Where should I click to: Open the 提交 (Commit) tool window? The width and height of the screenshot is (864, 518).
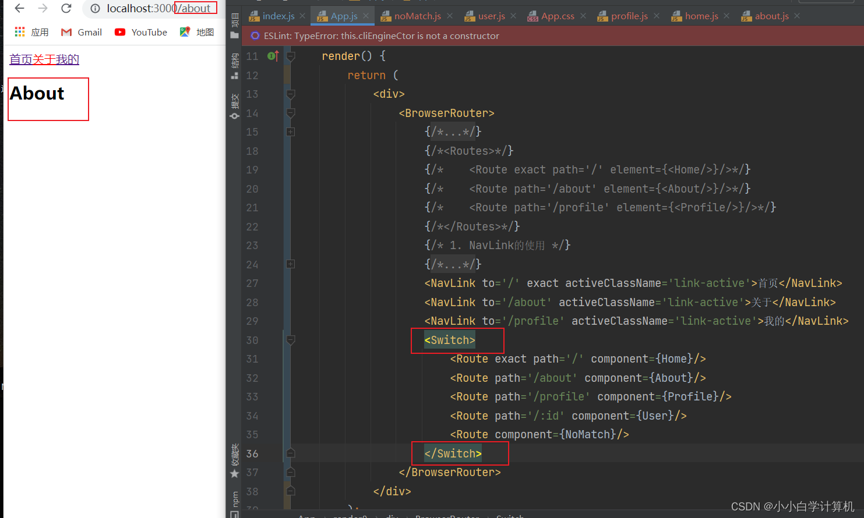click(x=234, y=97)
